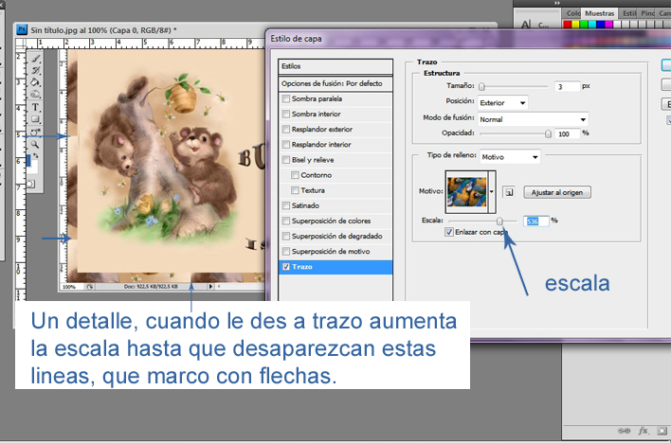Image resolution: width=671 pixels, height=443 pixels.
Task: Uncheck Enlazar con capa checkbox
Action: pos(449,232)
